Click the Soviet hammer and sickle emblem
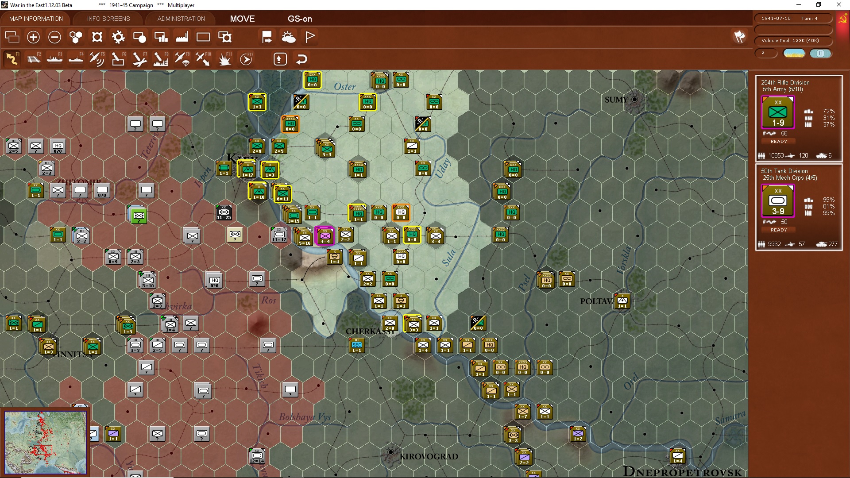850x478 pixels. 843,19
